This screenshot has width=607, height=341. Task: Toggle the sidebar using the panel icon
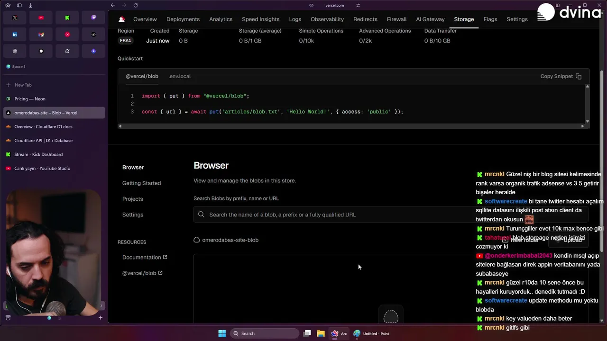pyautogui.click(x=19, y=5)
